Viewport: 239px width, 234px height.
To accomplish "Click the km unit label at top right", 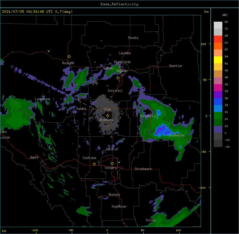I will pyautogui.click(x=206, y=12).
